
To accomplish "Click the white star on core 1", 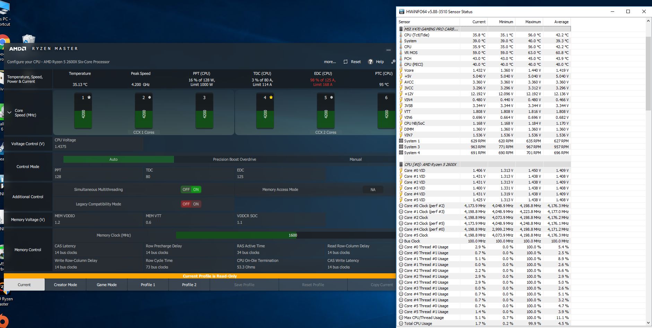I will point(89,97).
